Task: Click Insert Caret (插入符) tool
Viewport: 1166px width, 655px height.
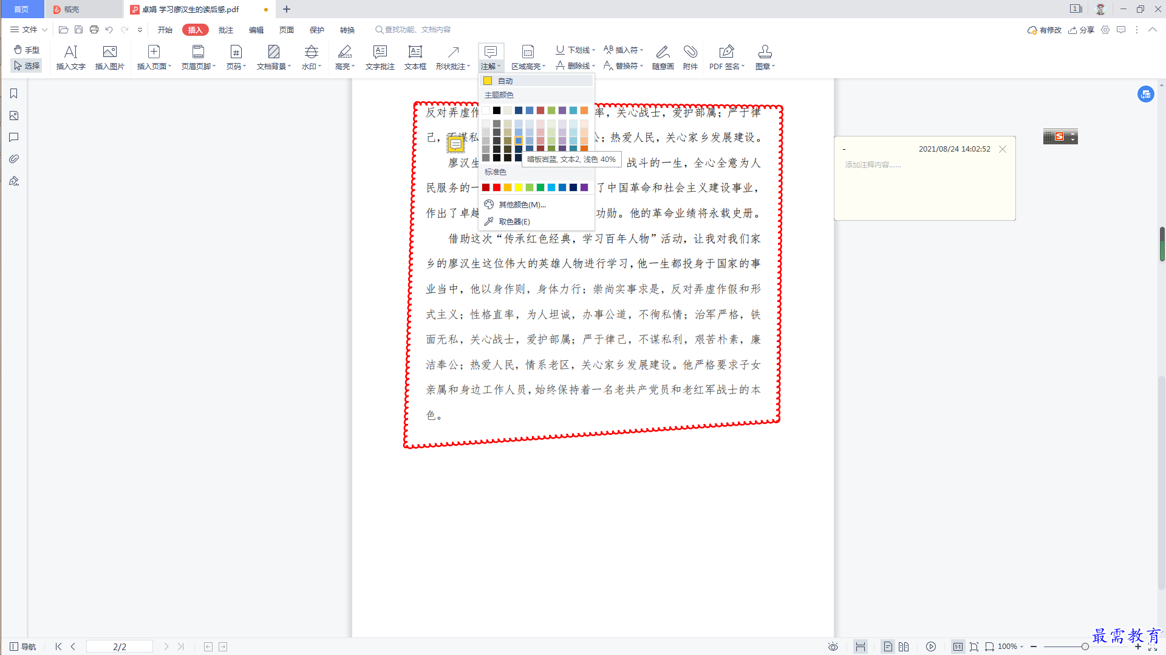Action: (x=623, y=50)
